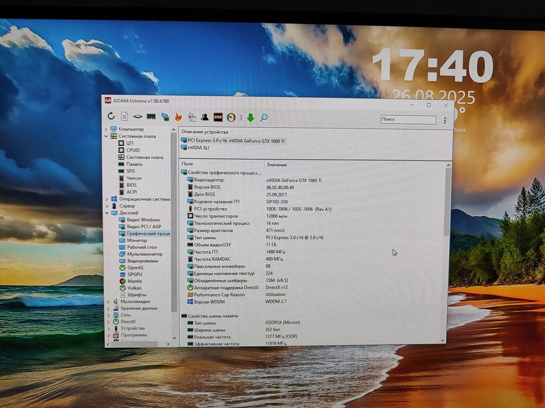Screen dimensions: 545x408
Task: Expand Операционная система tree node
Action: tap(106, 199)
